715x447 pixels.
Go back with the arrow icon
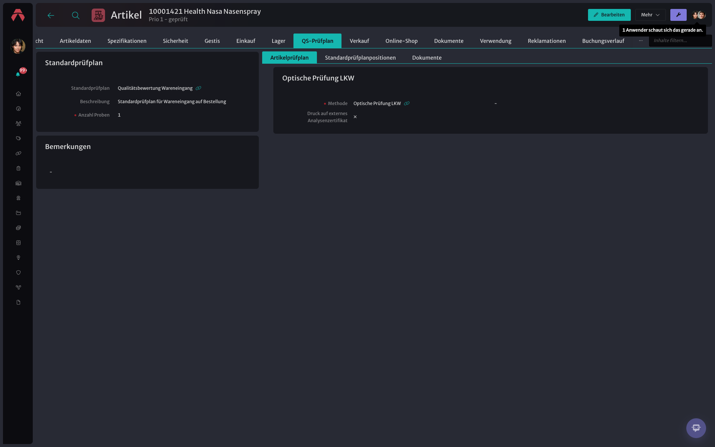(51, 15)
